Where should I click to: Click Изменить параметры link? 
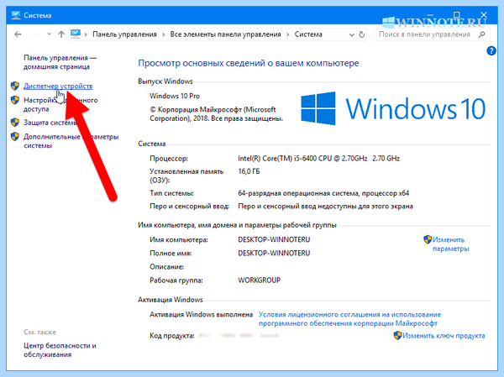(x=450, y=244)
